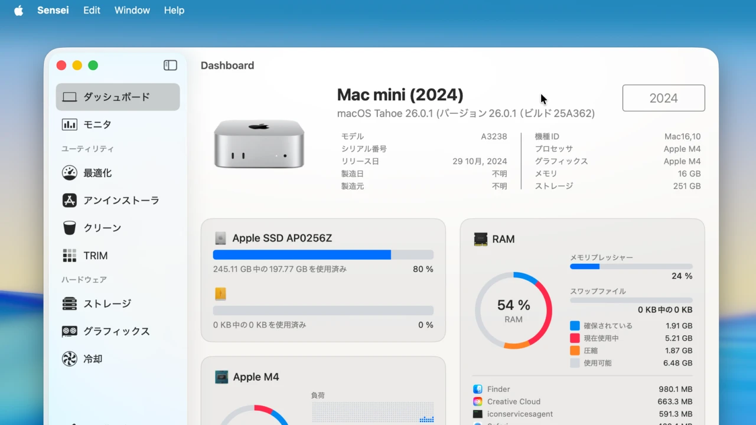Image resolution: width=756 pixels, height=425 pixels.
Task: Open the グラフィックス graphics card icon
Action: 70,331
